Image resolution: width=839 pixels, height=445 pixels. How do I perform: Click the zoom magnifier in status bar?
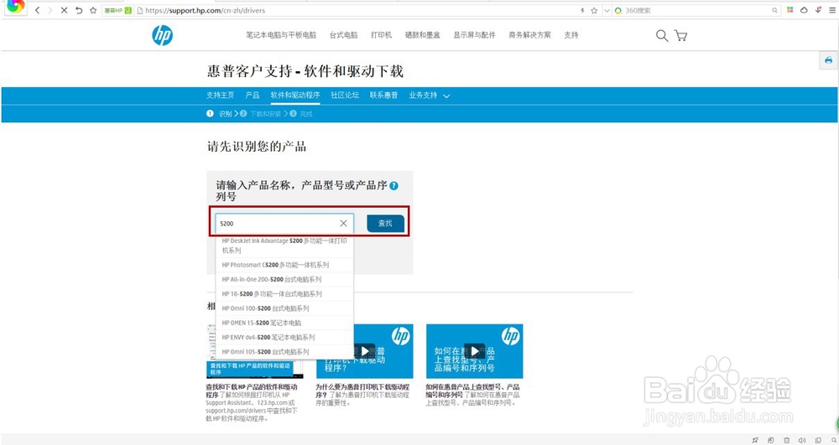pos(834,440)
